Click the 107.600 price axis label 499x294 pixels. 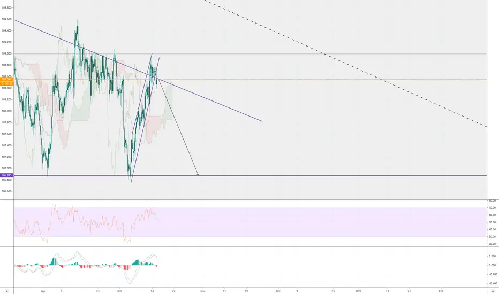(x=6, y=134)
